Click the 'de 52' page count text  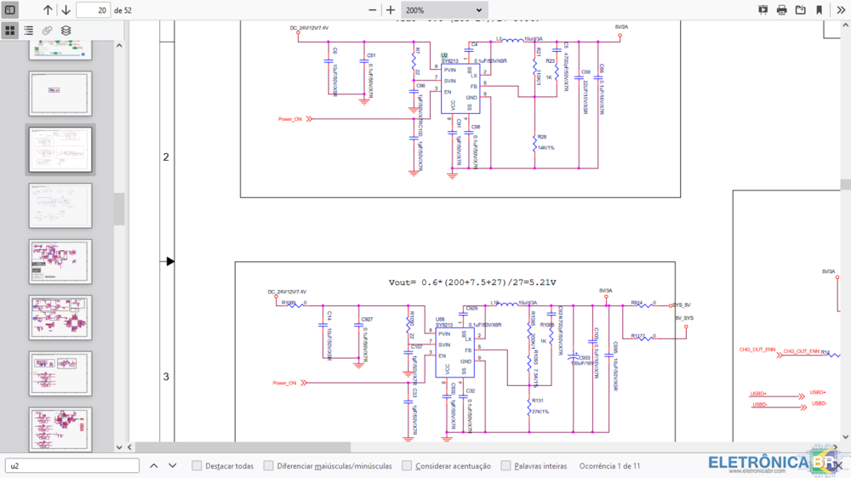tap(123, 10)
